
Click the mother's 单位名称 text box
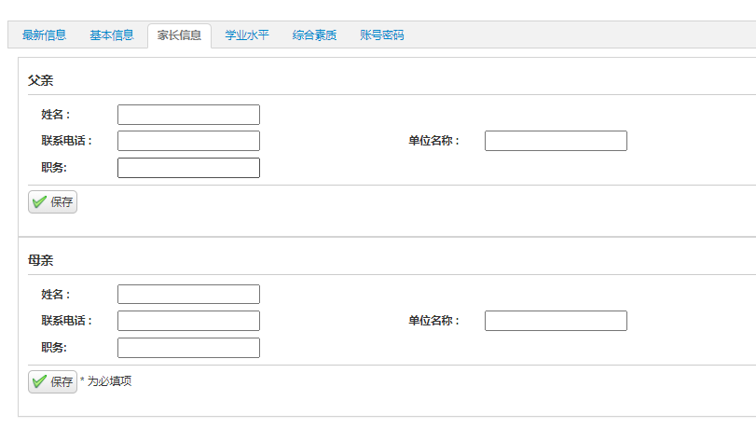pos(556,321)
